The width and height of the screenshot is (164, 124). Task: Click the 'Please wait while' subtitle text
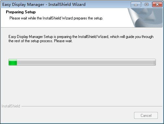tap(56, 18)
